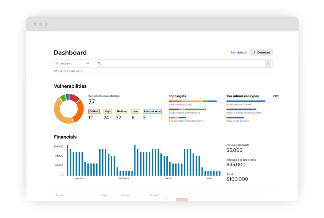Open the All programs dropdown
Screen dimensions: 324x218
[72, 64]
